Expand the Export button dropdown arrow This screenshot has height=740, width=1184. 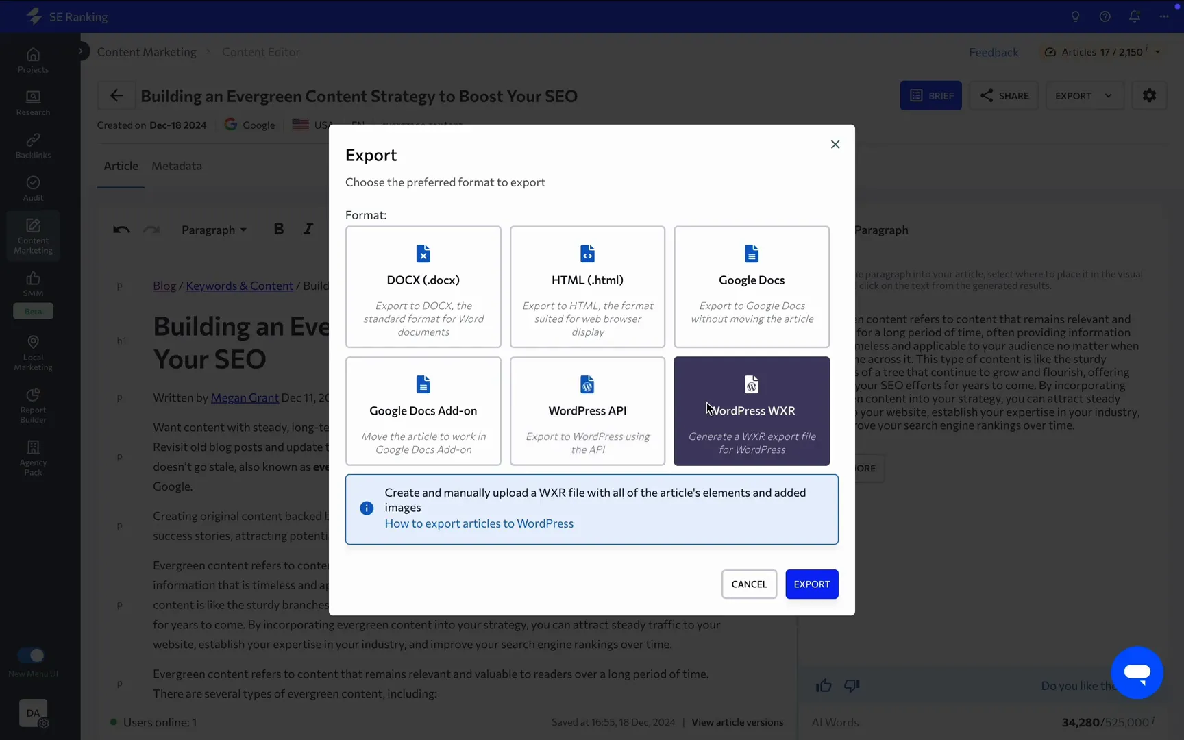pyautogui.click(x=1108, y=95)
